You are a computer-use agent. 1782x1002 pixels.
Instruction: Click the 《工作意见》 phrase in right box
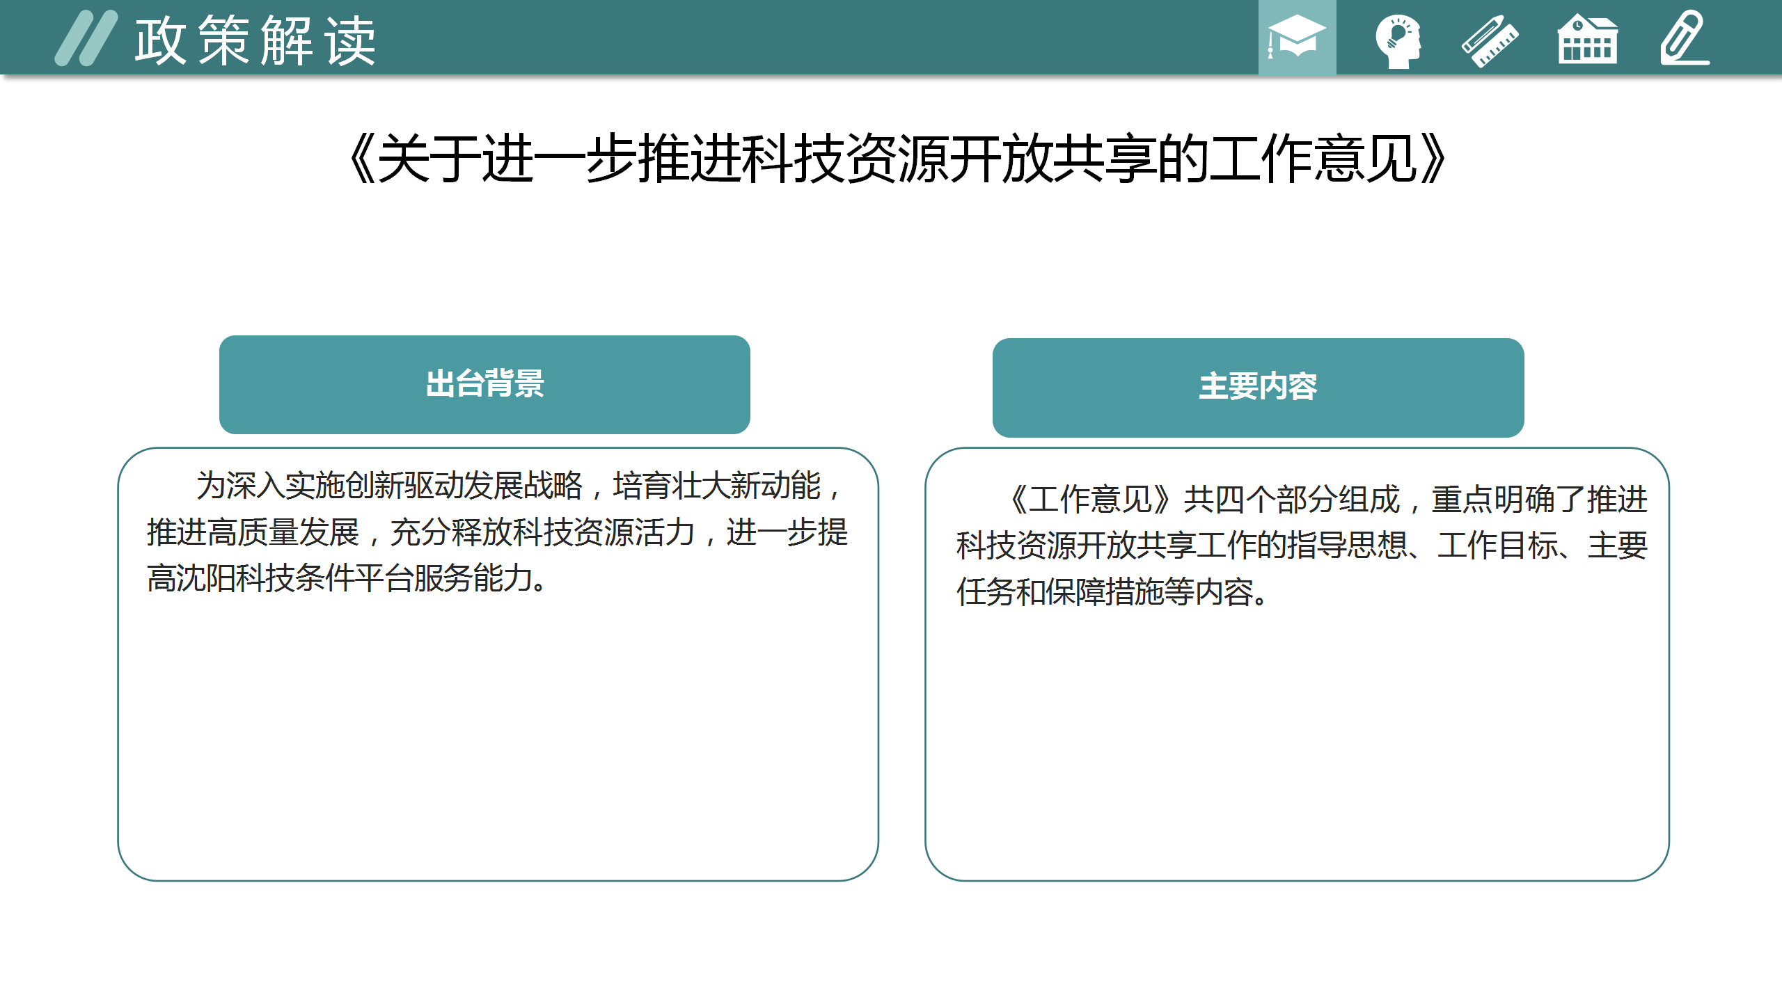click(1090, 500)
